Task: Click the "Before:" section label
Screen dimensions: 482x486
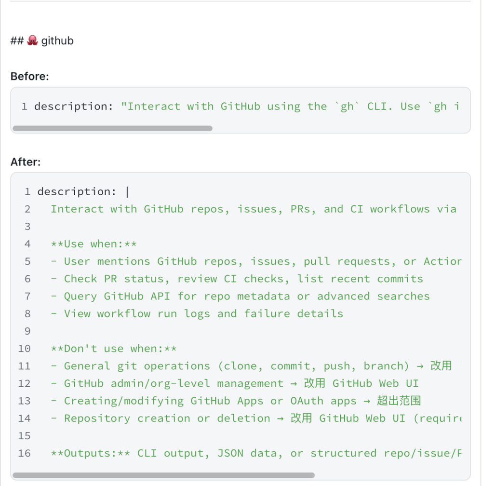Action: click(30, 76)
